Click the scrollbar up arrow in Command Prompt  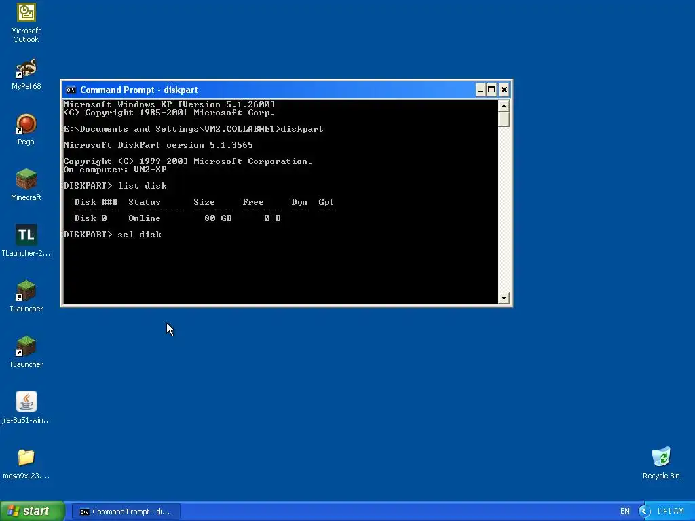(504, 106)
